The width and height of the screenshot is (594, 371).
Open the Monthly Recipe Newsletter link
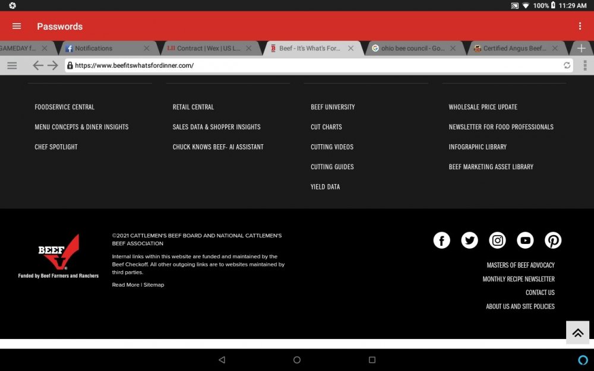pyautogui.click(x=518, y=279)
